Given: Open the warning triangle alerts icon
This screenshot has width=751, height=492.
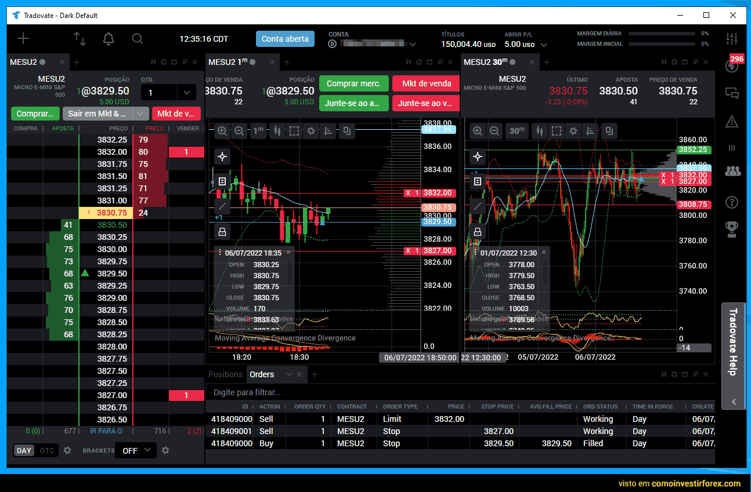Looking at the screenshot, I should click(x=732, y=121).
